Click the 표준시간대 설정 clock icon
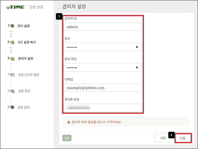Viewport: 198px width, 149px height. [12, 75]
